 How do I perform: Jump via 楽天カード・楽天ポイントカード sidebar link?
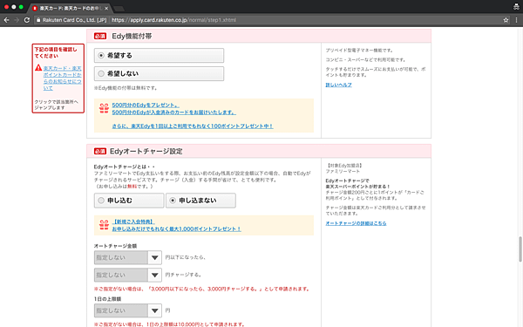coord(63,78)
